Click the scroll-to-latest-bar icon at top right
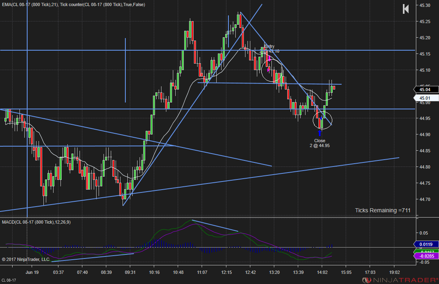This screenshot has width=439, height=284. point(405,9)
